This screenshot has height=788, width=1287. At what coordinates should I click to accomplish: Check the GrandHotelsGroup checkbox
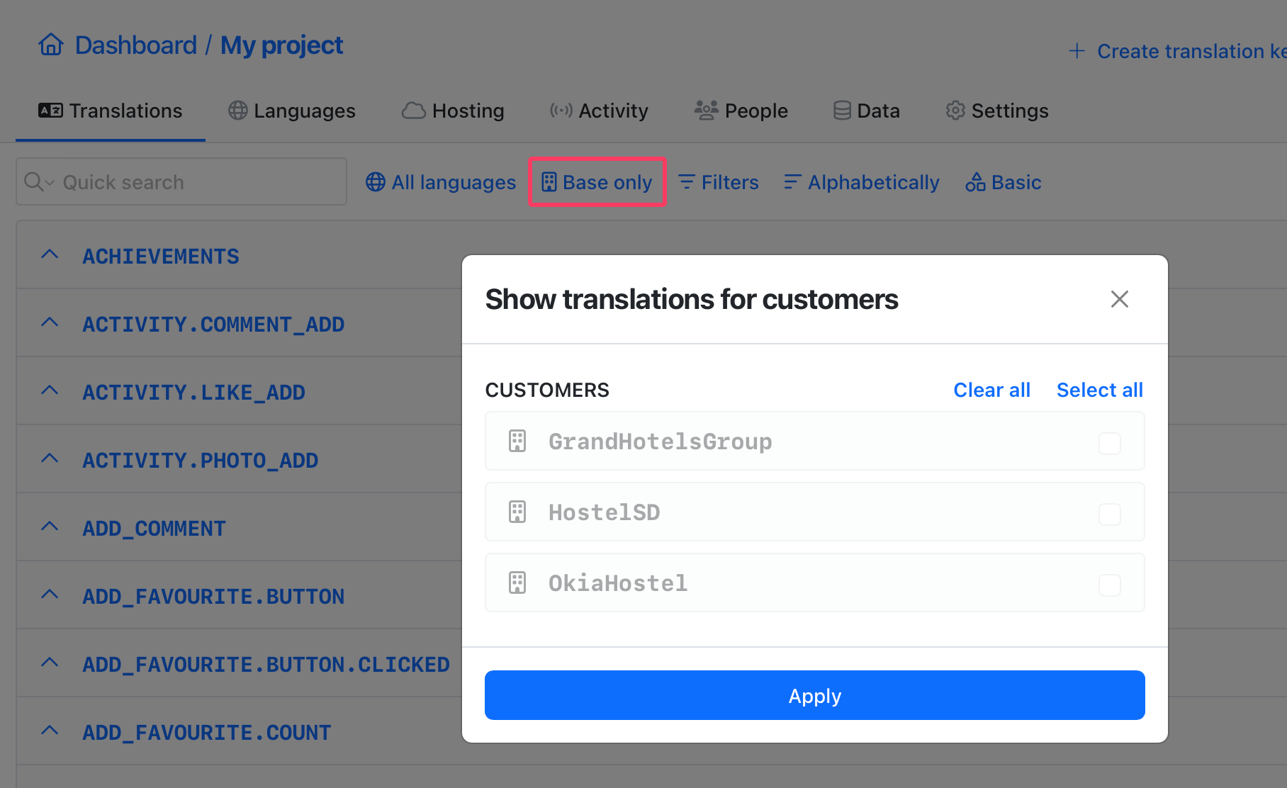click(x=1110, y=444)
